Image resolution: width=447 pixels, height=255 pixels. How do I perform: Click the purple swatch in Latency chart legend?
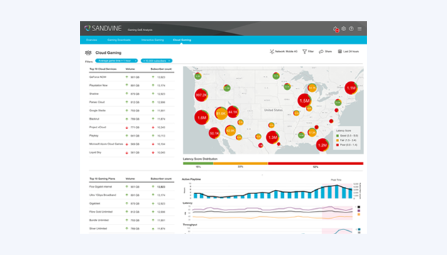(x=358, y=211)
